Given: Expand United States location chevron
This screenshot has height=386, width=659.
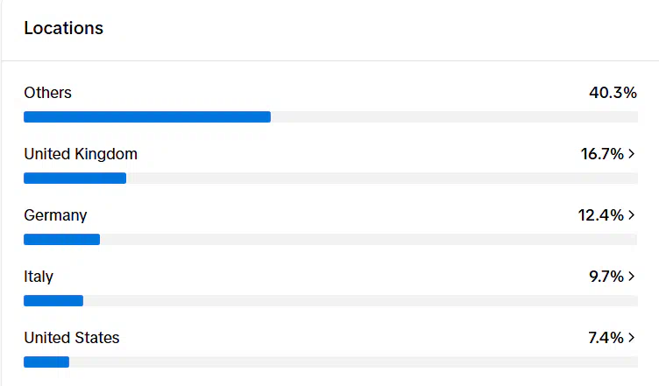Looking at the screenshot, I should coord(631,338).
